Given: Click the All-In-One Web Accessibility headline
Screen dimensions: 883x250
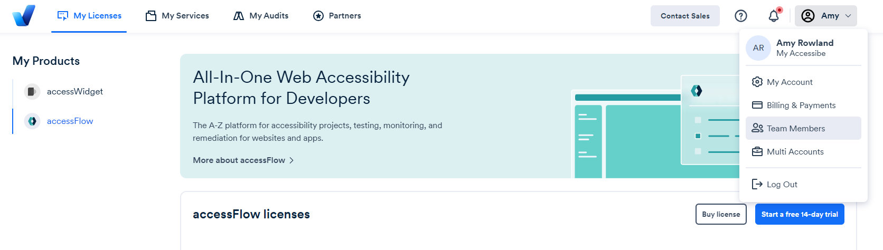Looking at the screenshot, I should click(301, 88).
